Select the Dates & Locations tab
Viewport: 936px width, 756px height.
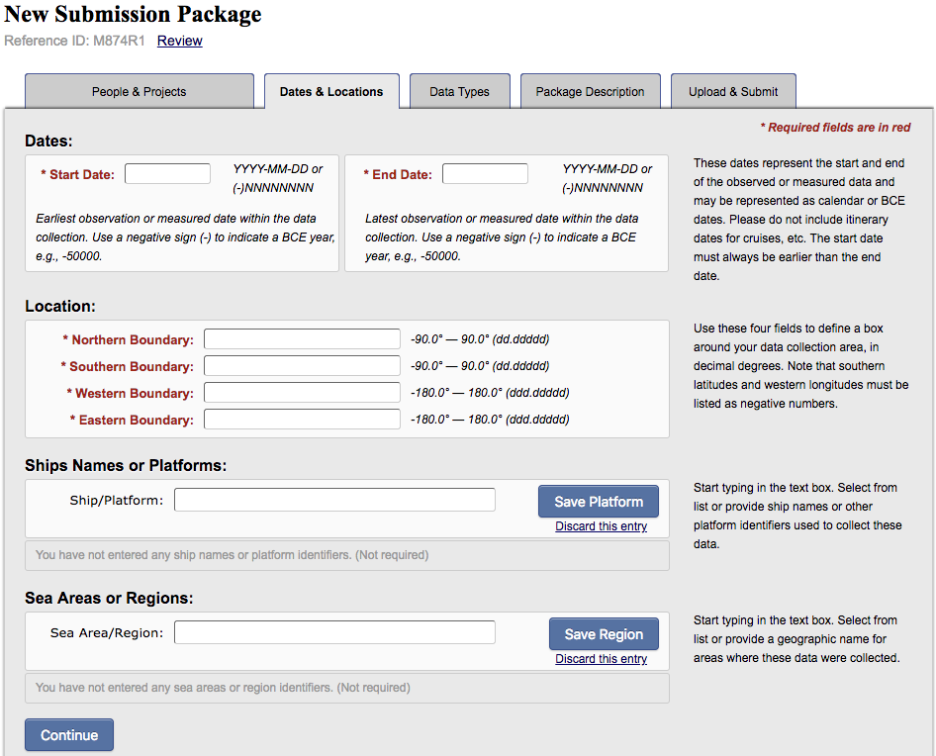click(x=331, y=91)
